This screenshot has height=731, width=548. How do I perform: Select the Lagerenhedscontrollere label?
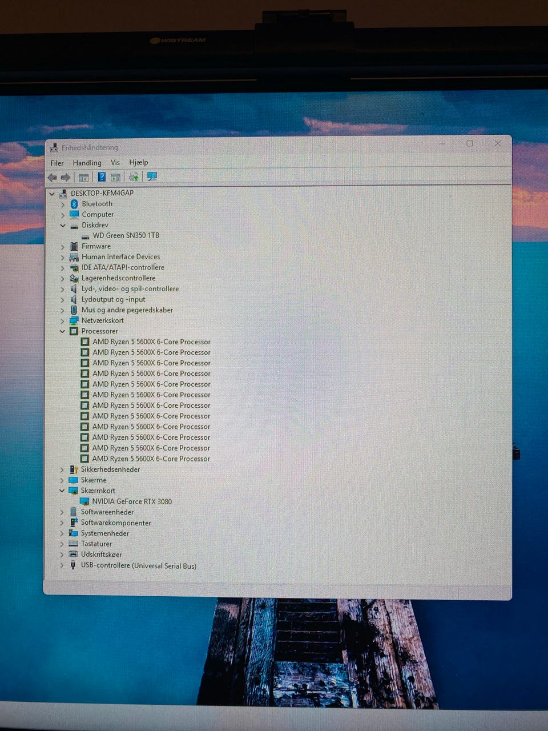(118, 278)
